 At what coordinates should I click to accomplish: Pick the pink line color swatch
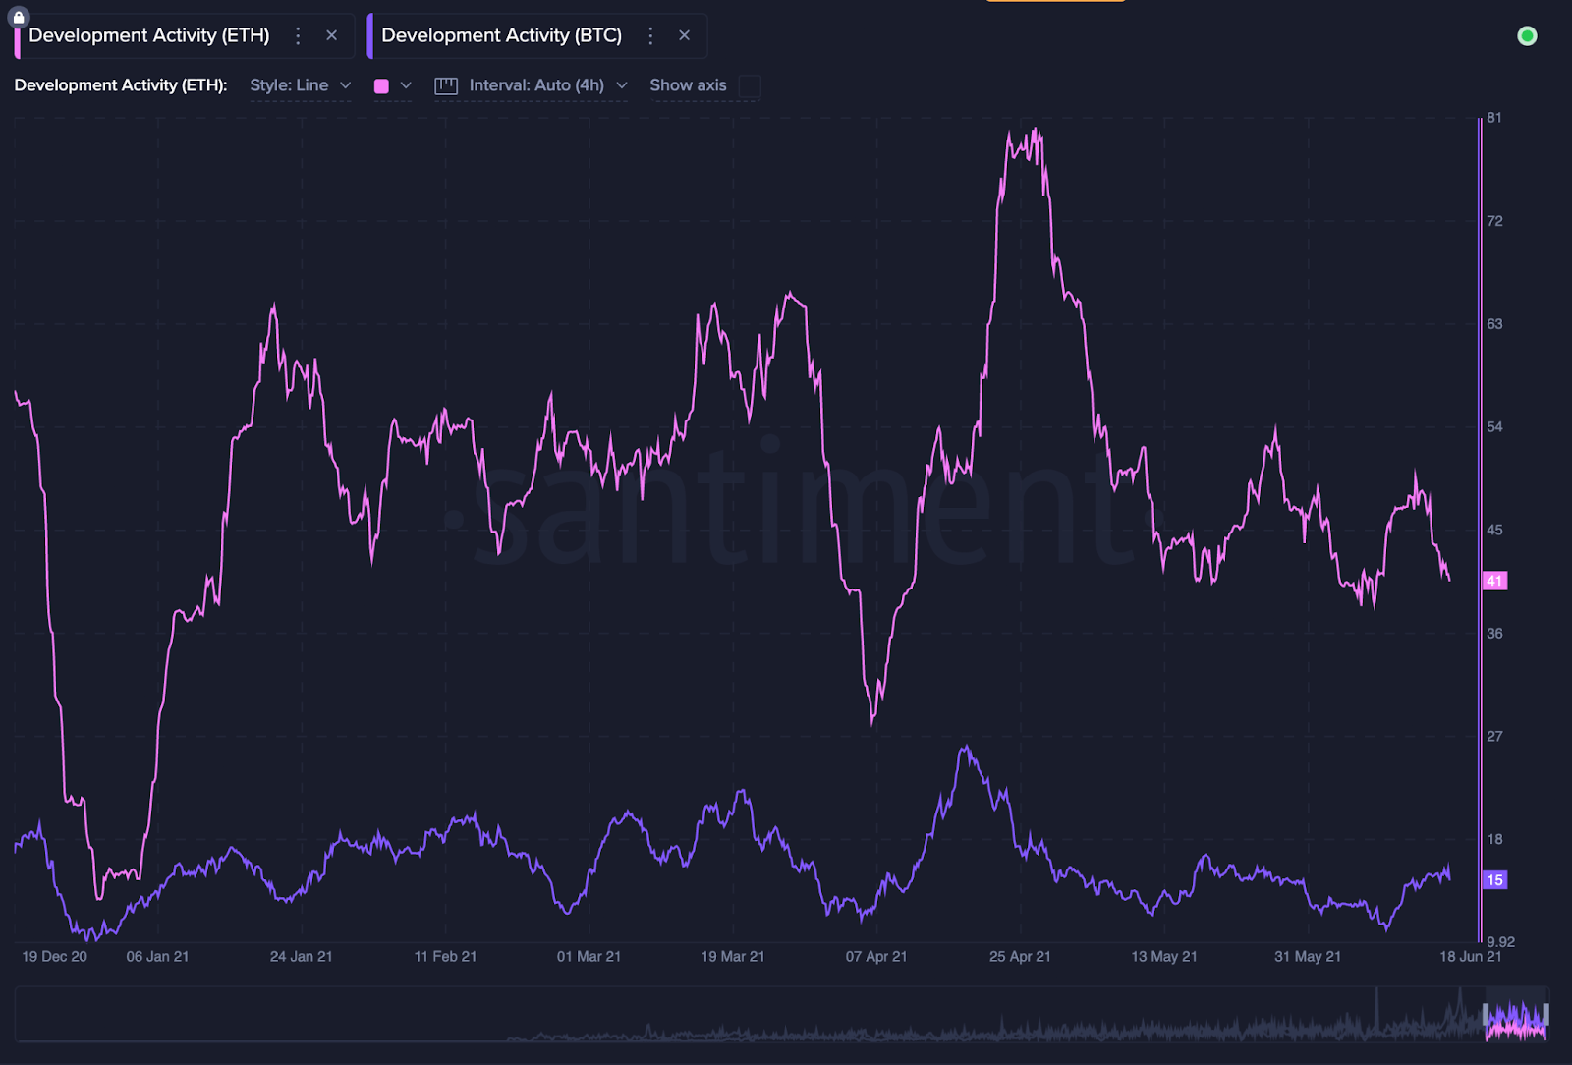pyautogui.click(x=381, y=86)
